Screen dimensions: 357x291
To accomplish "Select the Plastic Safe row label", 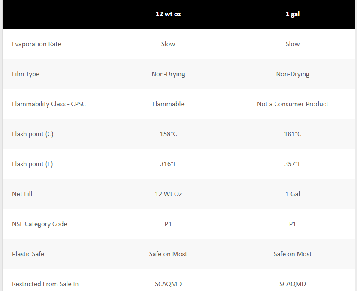I will [x=28, y=254].
